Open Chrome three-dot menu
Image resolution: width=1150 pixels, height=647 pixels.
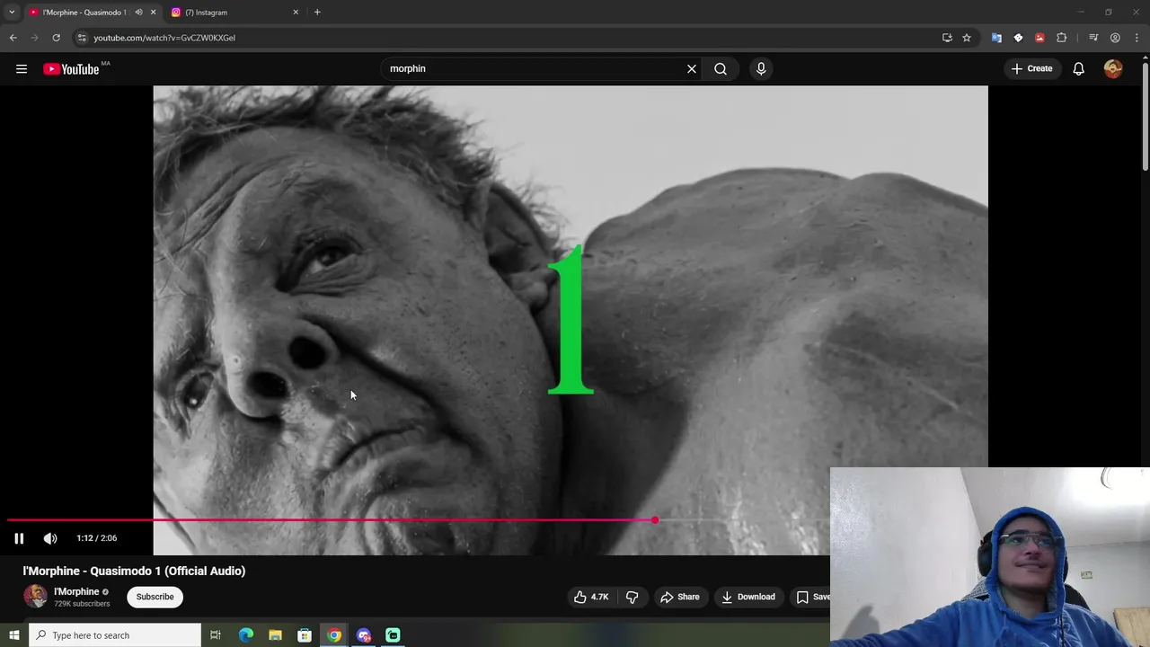1137,38
